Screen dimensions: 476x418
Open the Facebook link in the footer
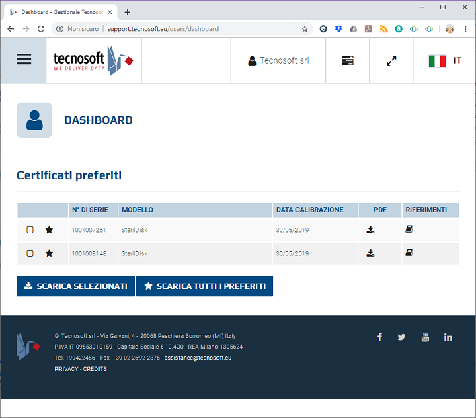point(379,337)
